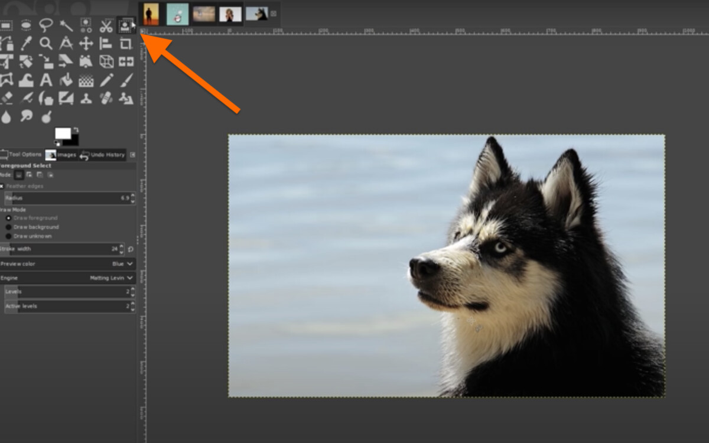This screenshot has height=443, width=709.
Task: Activate the Scissors Select tool
Action: [x=106, y=25]
